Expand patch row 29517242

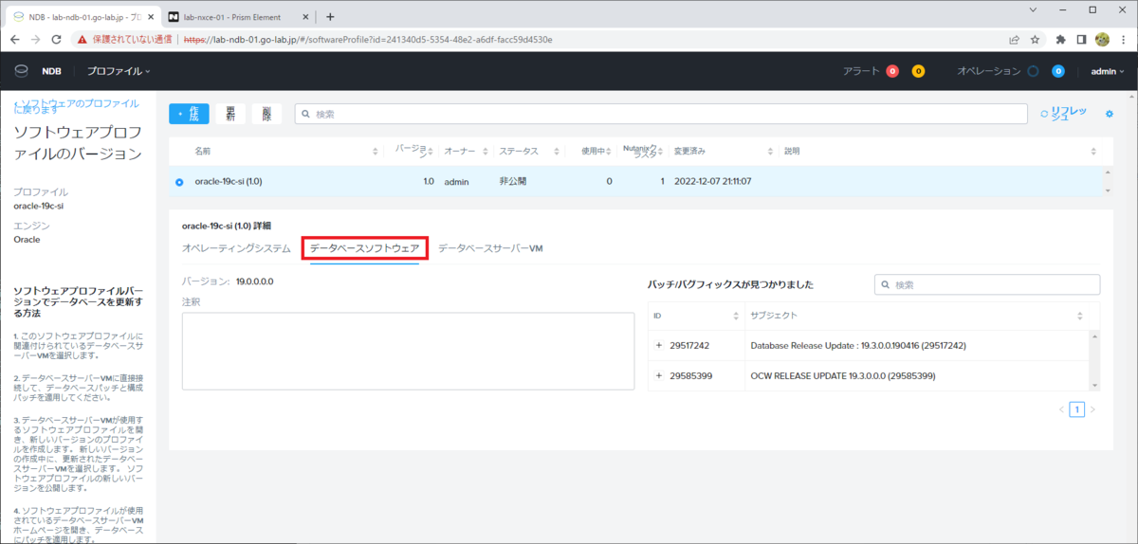[659, 345]
